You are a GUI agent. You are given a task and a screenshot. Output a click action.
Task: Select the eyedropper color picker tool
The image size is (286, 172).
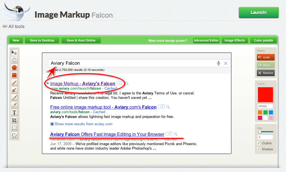point(14,105)
